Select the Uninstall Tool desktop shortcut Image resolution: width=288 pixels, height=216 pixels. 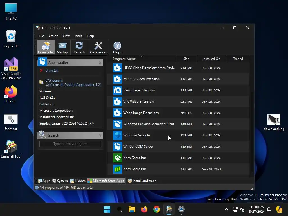point(11,149)
